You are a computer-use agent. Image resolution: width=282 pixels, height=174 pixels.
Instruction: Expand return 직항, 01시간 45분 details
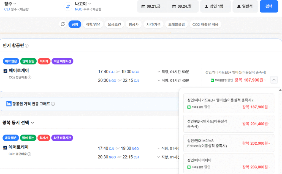pos(159,80)
